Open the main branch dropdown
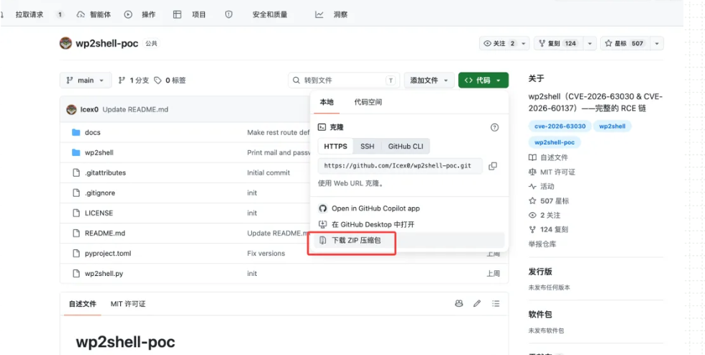 tap(85, 80)
